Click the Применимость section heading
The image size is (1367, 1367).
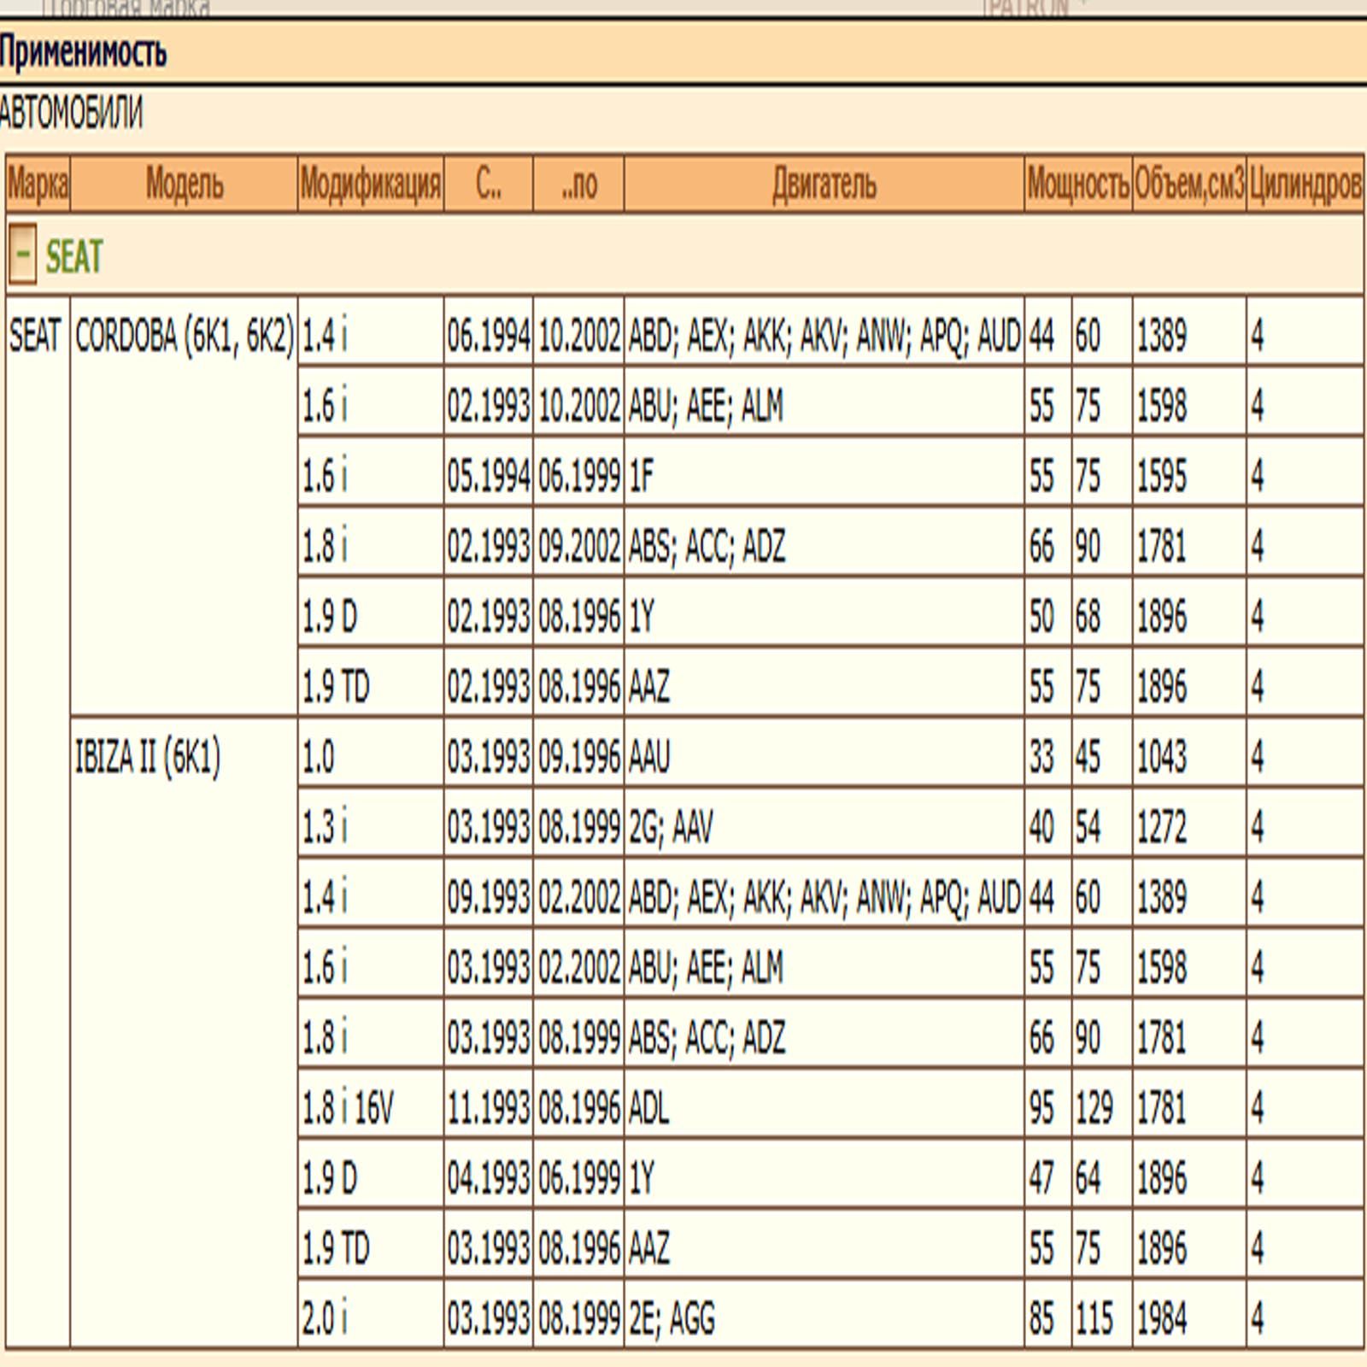tap(83, 52)
